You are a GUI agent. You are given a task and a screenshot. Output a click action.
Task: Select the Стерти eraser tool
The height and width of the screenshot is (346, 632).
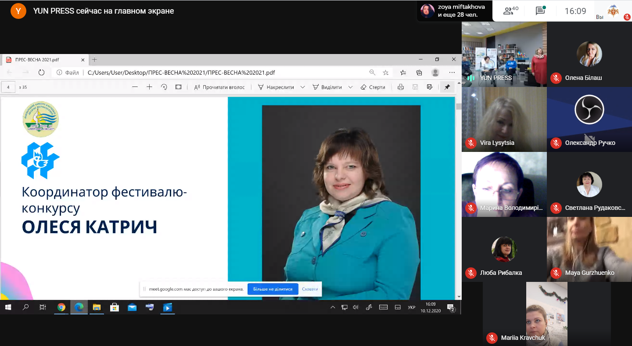click(373, 87)
